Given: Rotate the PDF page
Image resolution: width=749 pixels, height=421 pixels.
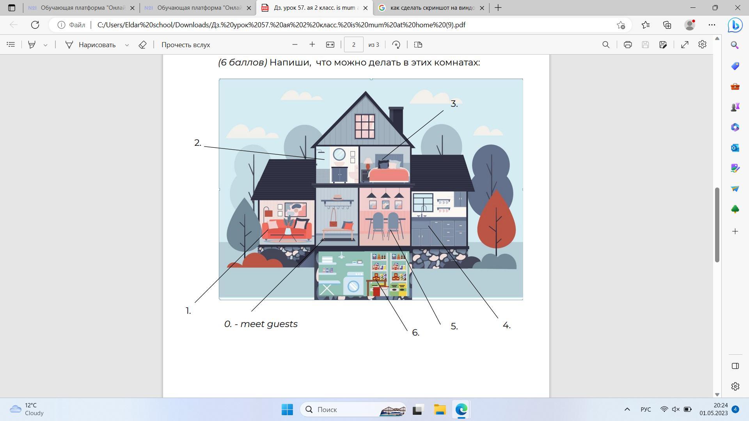Looking at the screenshot, I should (x=396, y=44).
